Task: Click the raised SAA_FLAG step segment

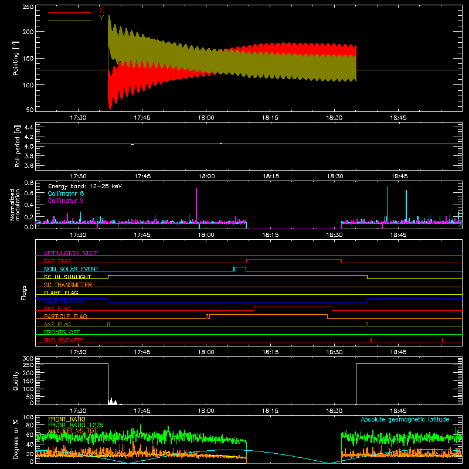Action: click(293, 307)
